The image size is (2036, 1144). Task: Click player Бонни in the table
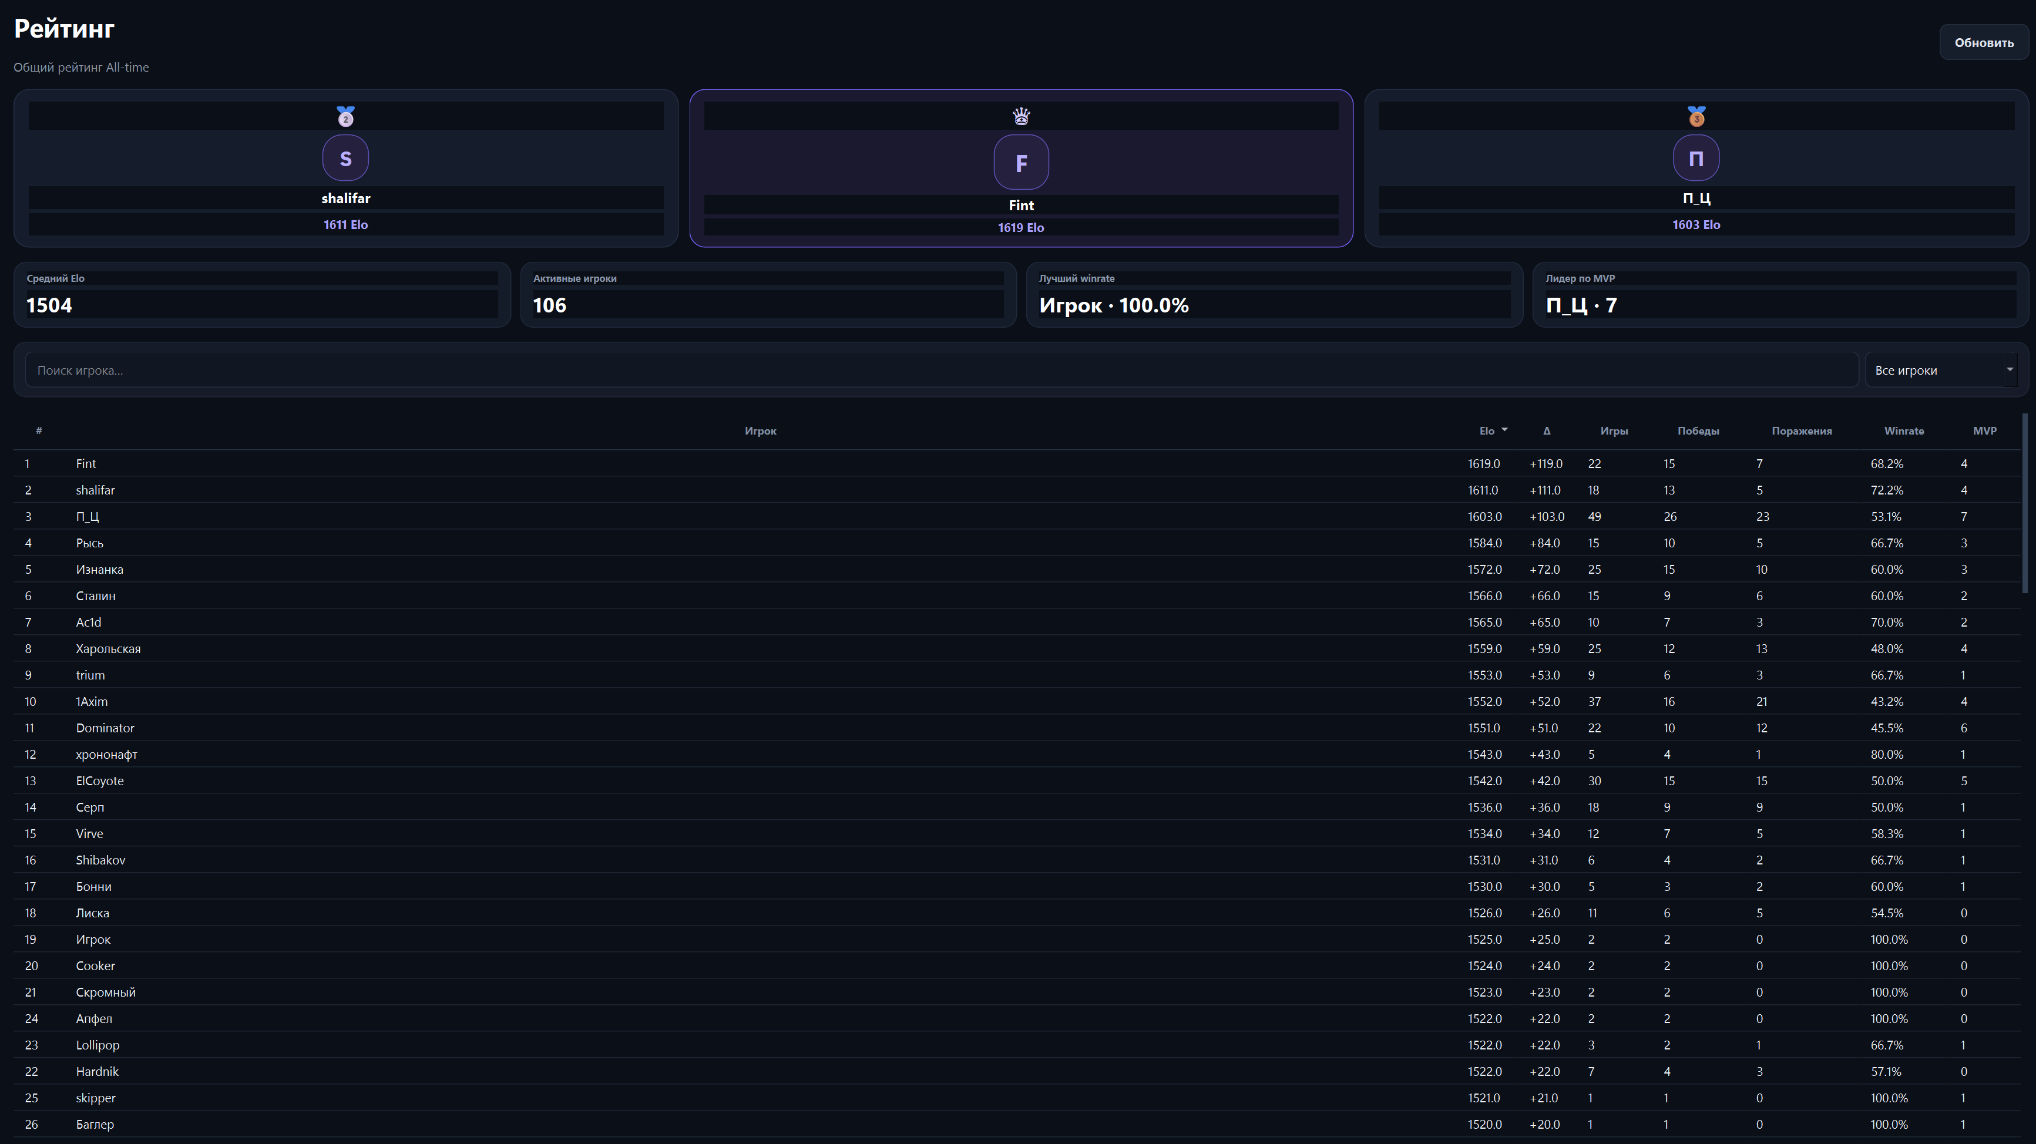pos(92,887)
